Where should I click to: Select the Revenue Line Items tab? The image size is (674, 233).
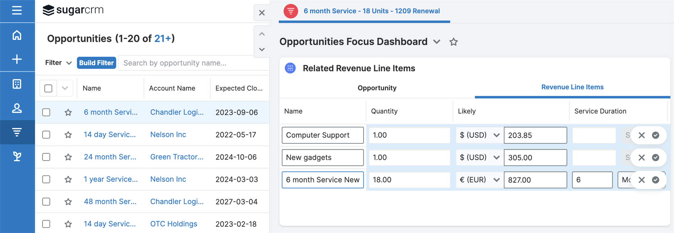[x=572, y=87]
